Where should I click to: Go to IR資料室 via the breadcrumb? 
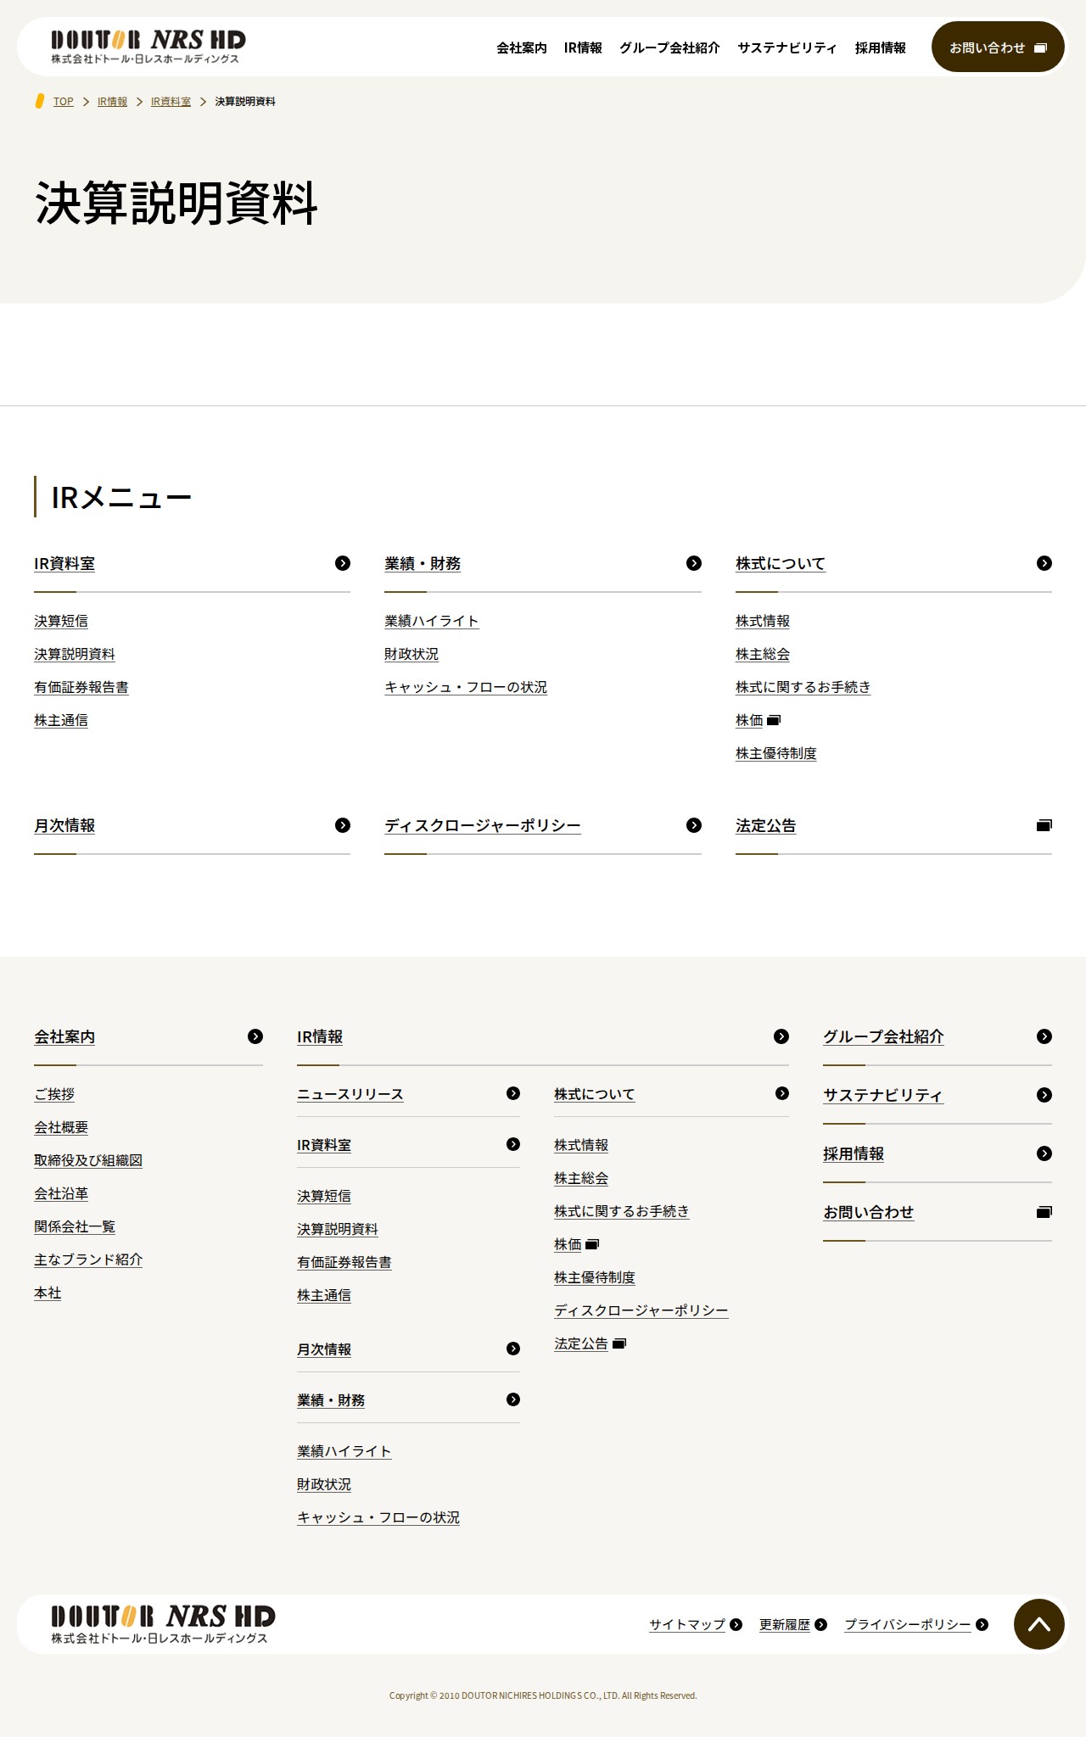[171, 102]
